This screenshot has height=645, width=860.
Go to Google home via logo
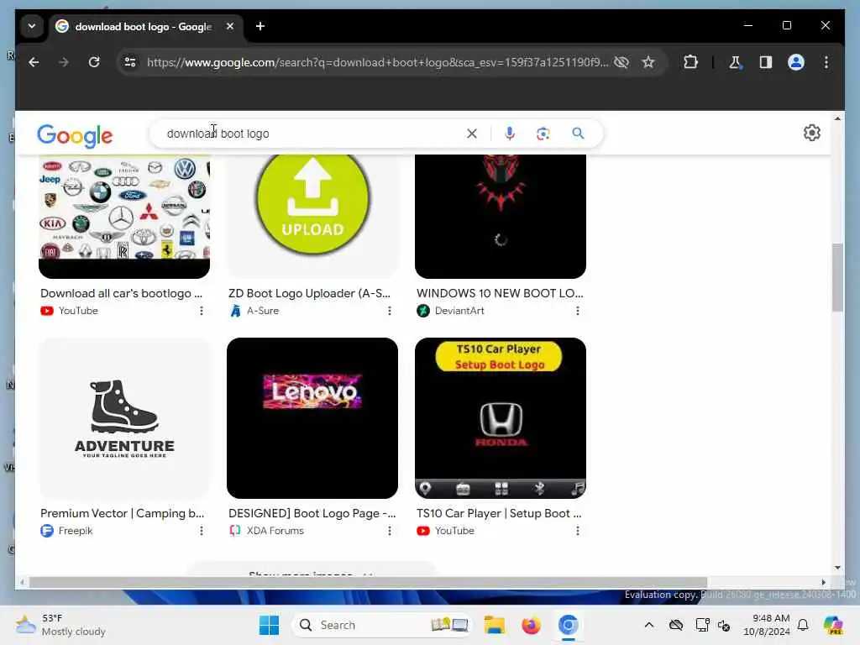pyautogui.click(x=75, y=135)
